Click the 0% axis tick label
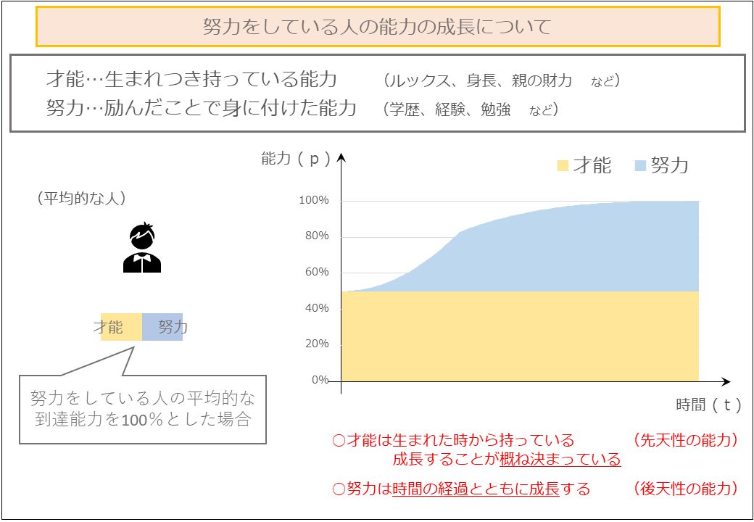 click(x=319, y=380)
